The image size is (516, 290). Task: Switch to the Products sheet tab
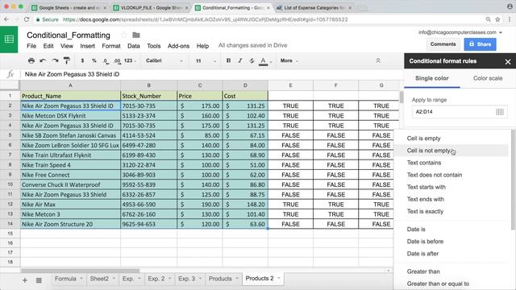tap(220, 279)
